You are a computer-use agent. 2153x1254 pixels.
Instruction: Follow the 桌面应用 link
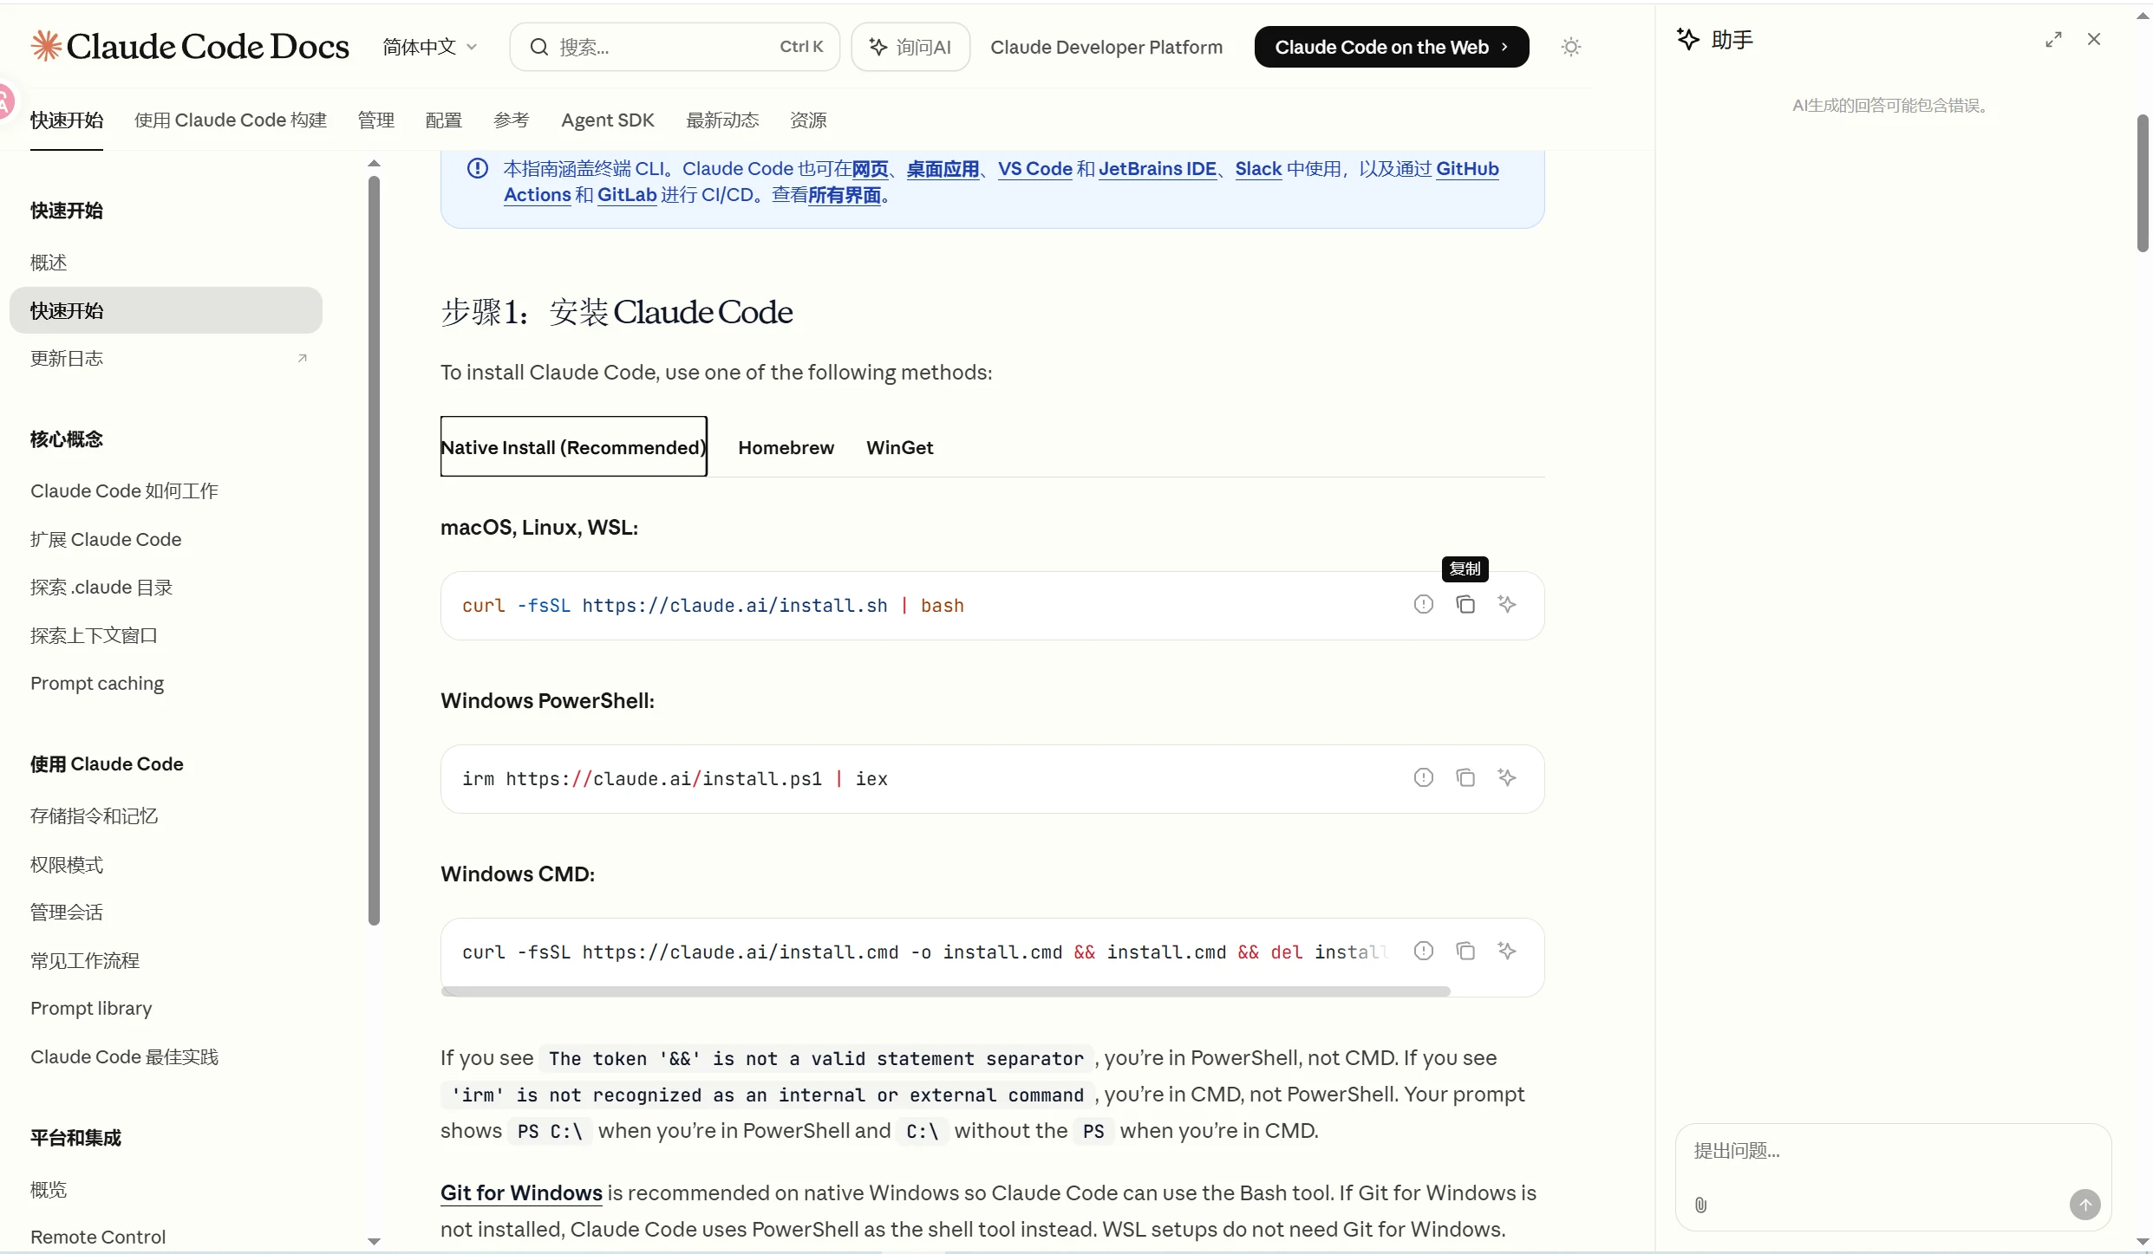(943, 169)
